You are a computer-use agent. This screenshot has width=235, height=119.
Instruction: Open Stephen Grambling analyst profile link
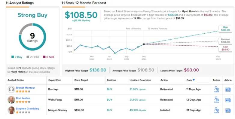(28, 109)
